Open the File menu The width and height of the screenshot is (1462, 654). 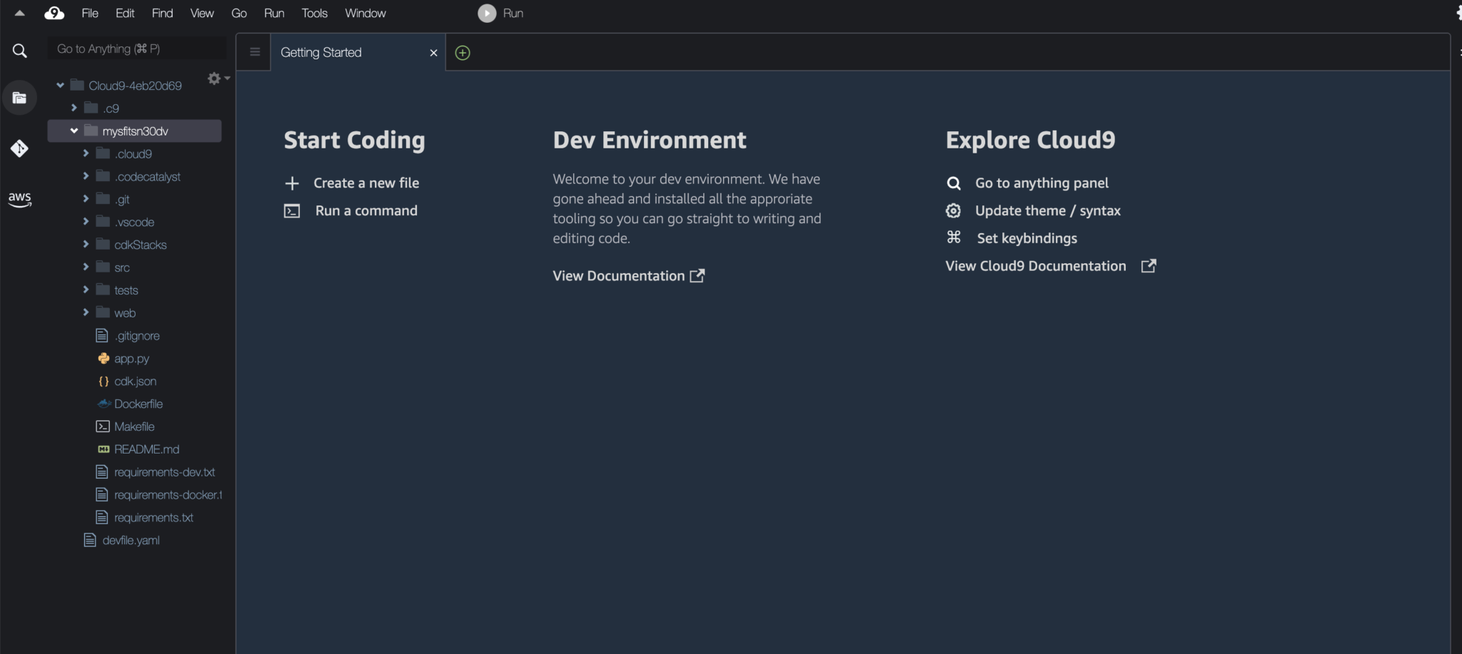coord(89,13)
